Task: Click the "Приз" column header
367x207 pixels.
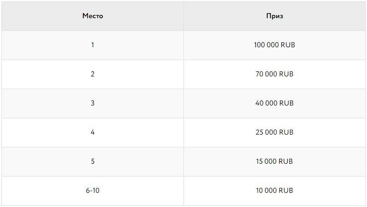Action: click(x=275, y=16)
